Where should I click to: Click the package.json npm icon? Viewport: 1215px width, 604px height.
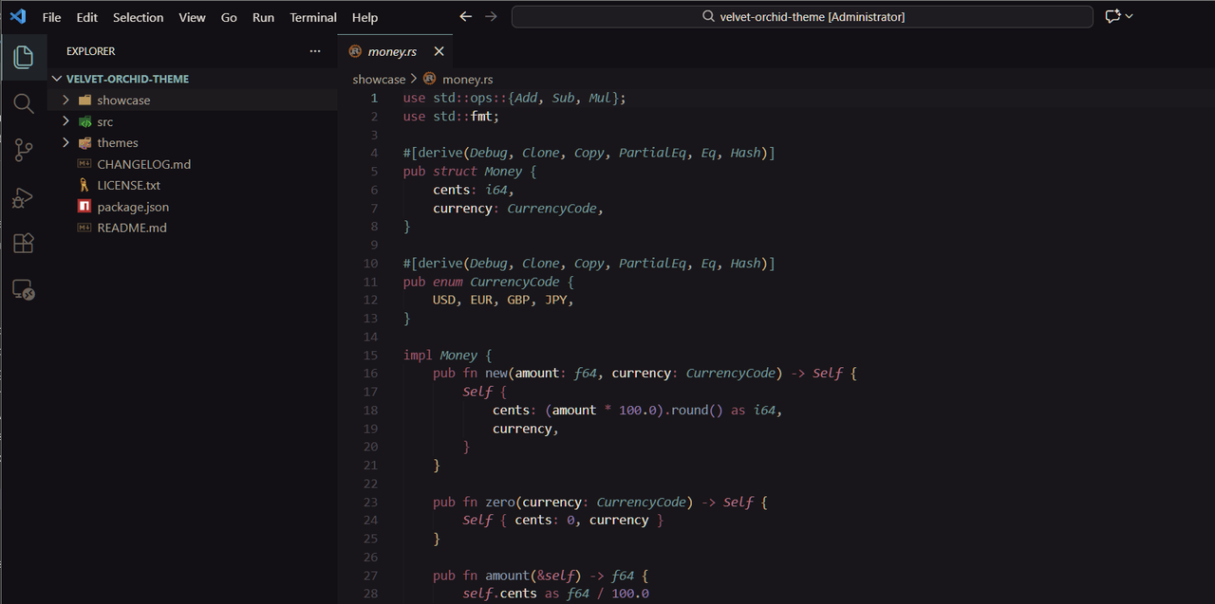(x=84, y=207)
